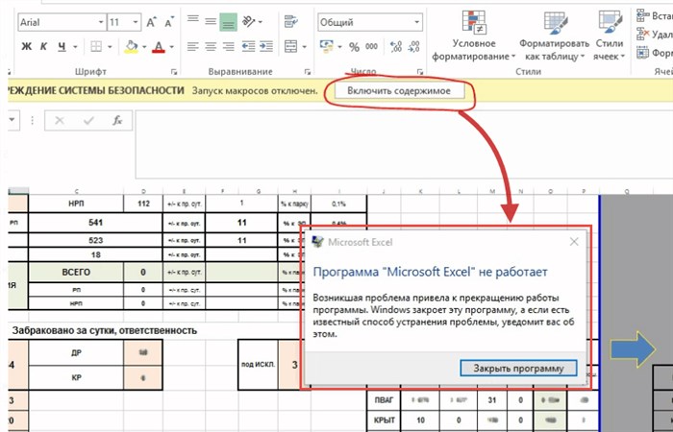The height and width of the screenshot is (432, 673).
Task: Select Забраковано за сутки, ответственность heading
Action: [104, 330]
